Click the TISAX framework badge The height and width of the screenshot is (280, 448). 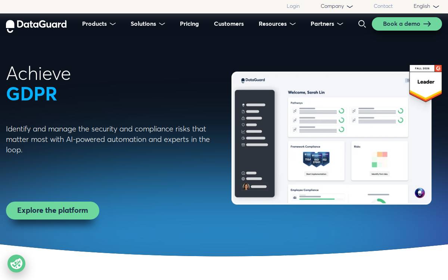[308, 158]
